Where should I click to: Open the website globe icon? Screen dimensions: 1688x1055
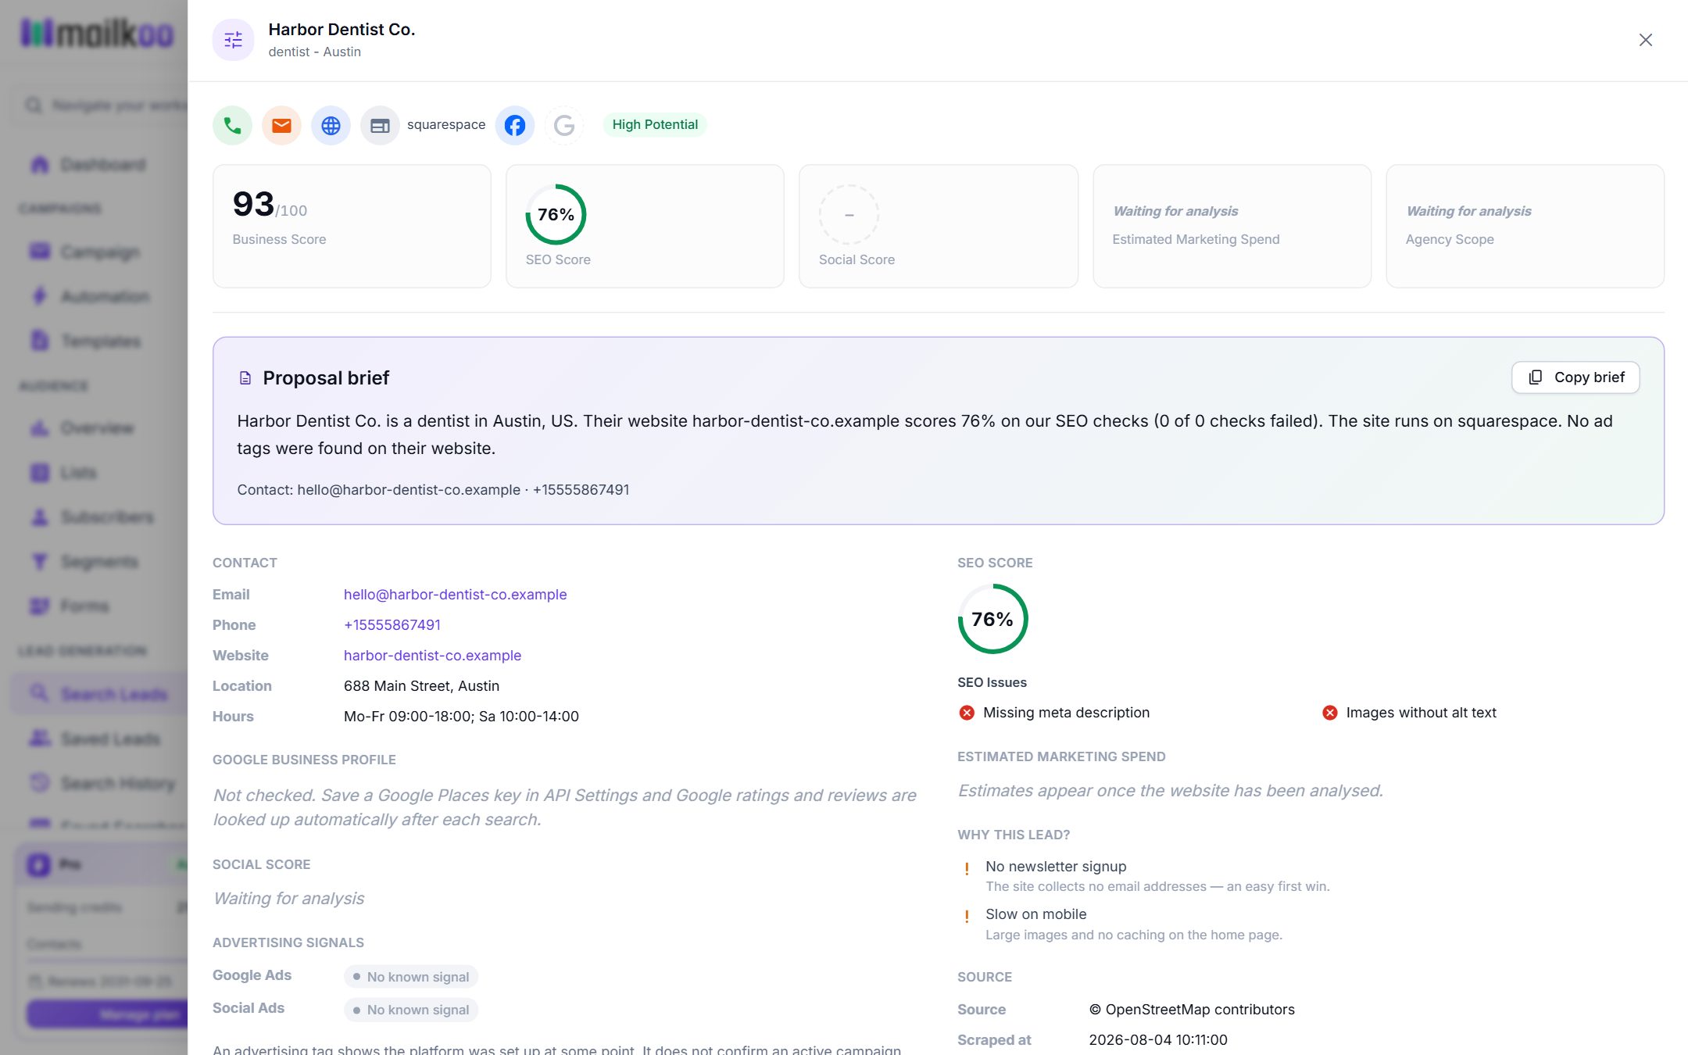click(x=331, y=125)
